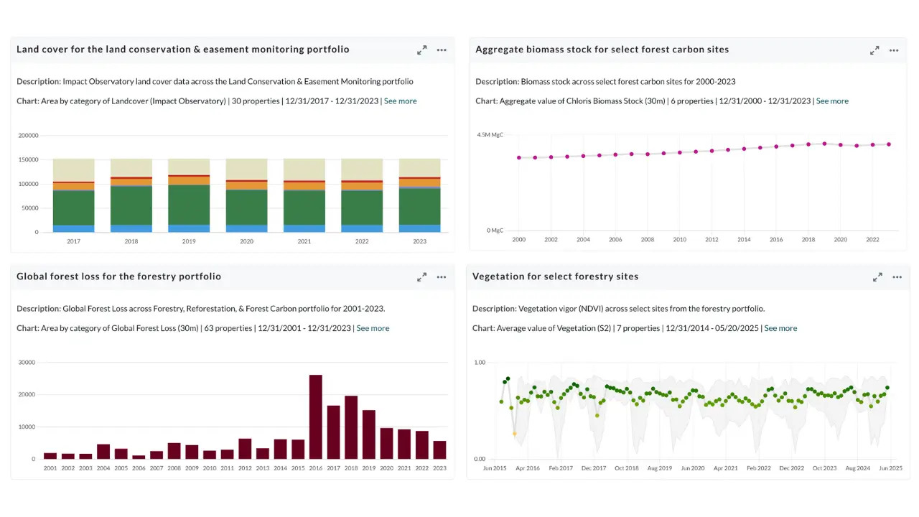
Task: Open more options on Aggregate biomass stock card
Action: coord(894,50)
